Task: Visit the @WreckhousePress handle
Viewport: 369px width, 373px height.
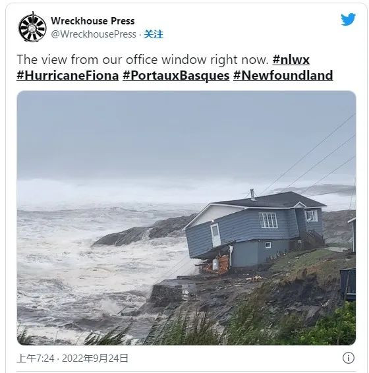Action: coord(94,34)
